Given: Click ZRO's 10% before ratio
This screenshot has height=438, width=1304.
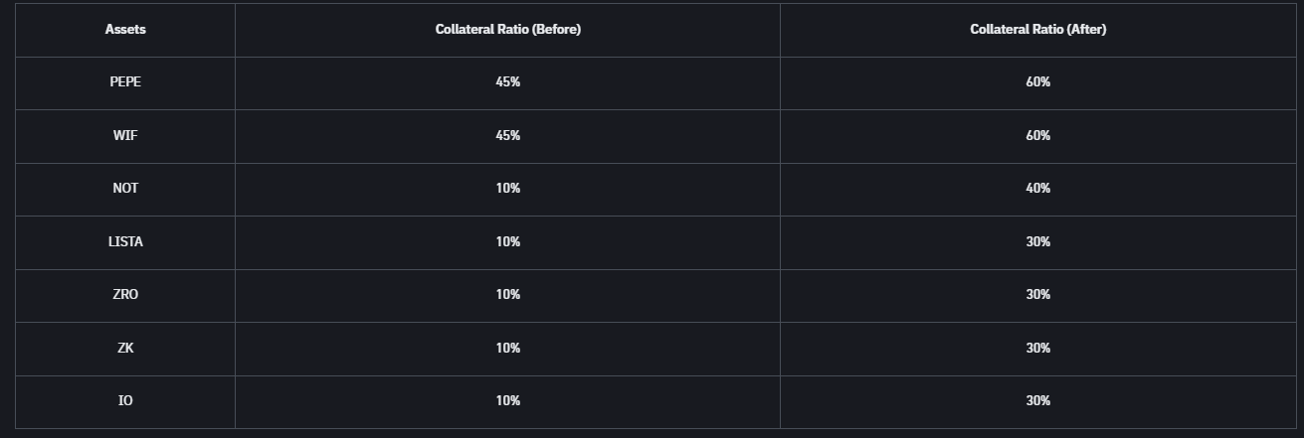Looking at the screenshot, I should click(x=507, y=295).
